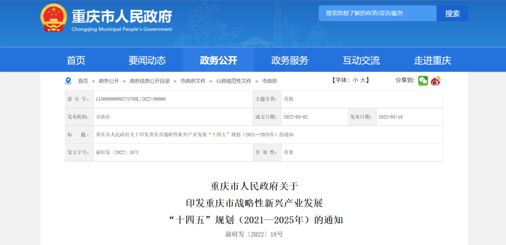Set font size to 小

(x=355, y=81)
